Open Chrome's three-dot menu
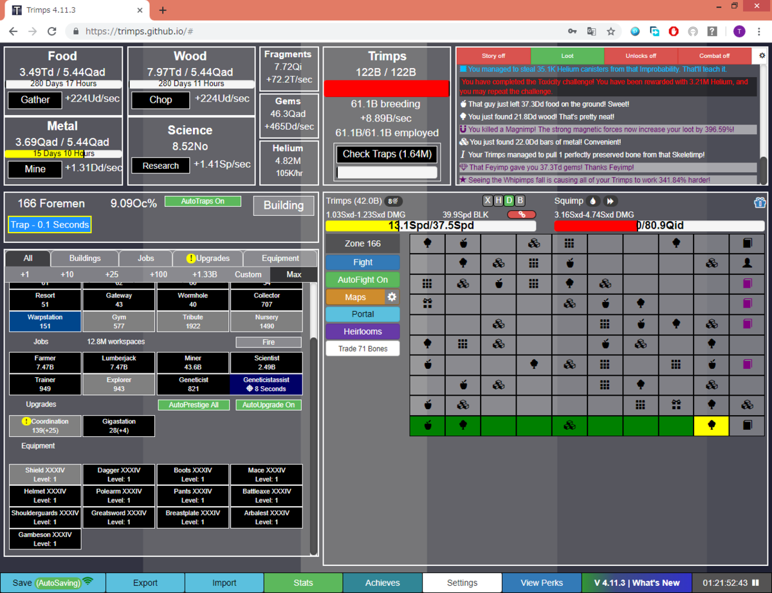 point(758,31)
